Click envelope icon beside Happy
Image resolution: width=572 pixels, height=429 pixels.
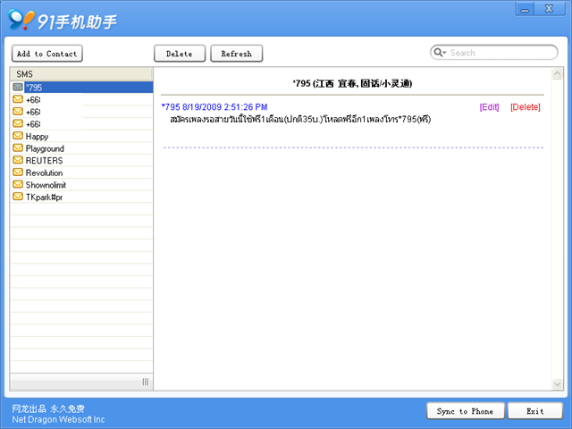[18, 136]
